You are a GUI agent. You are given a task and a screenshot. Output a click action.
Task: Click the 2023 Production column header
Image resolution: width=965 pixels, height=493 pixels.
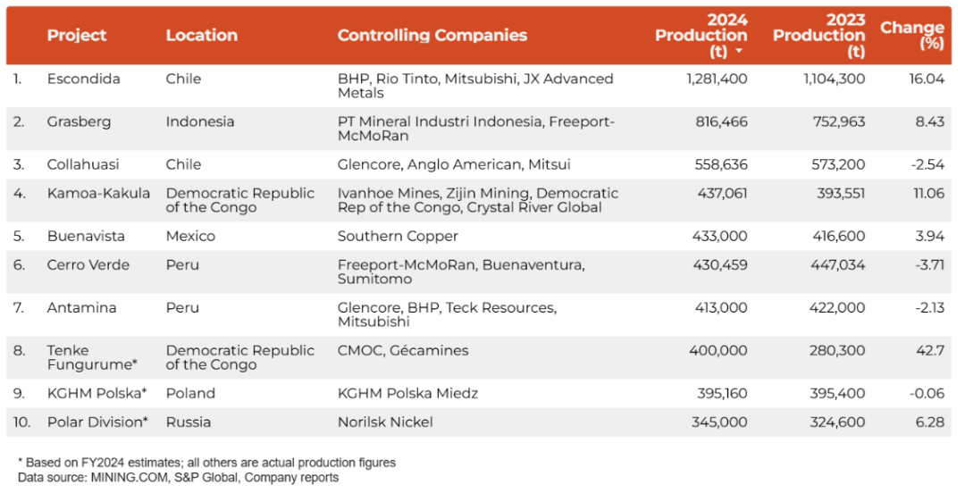click(818, 36)
